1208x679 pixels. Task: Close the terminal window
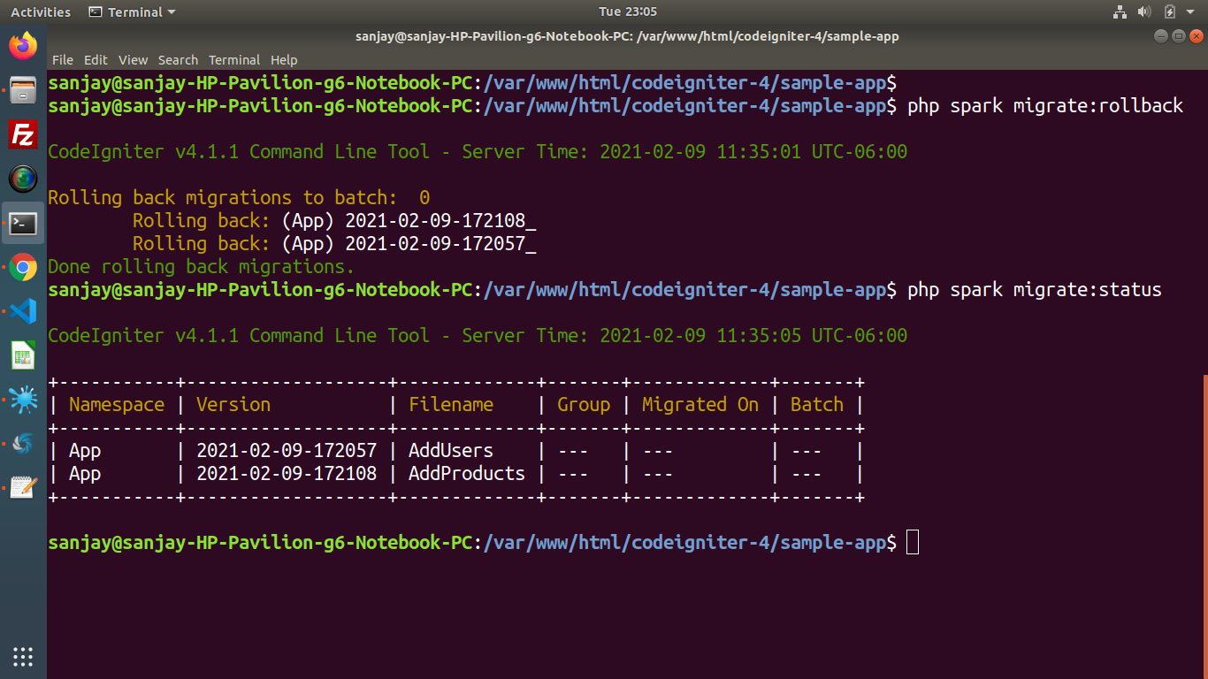click(1197, 36)
